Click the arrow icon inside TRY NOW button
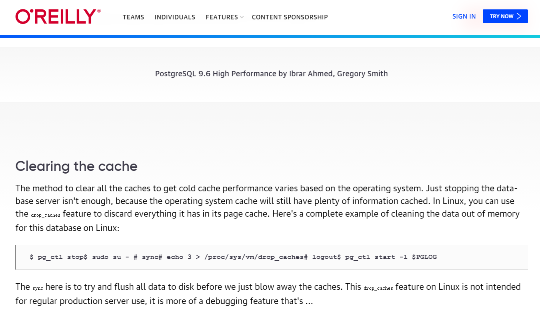Viewport: 540px width, 315px height. pyautogui.click(x=520, y=16)
